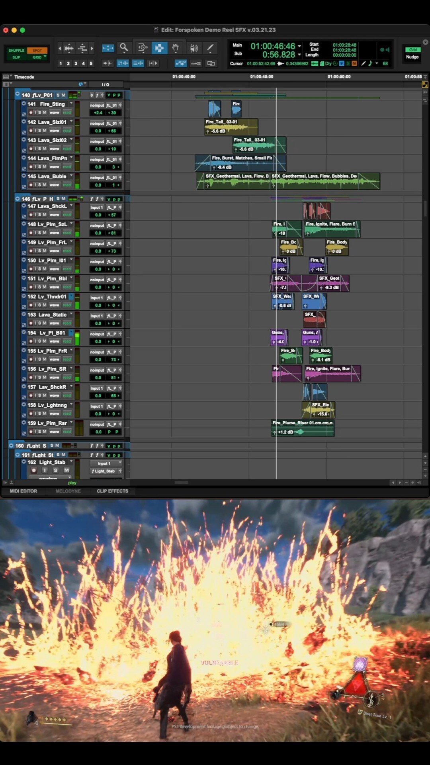The height and width of the screenshot is (765, 430).
Task: Click the 01:00:40:00 timecode ruler mark
Action: click(x=184, y=76)
